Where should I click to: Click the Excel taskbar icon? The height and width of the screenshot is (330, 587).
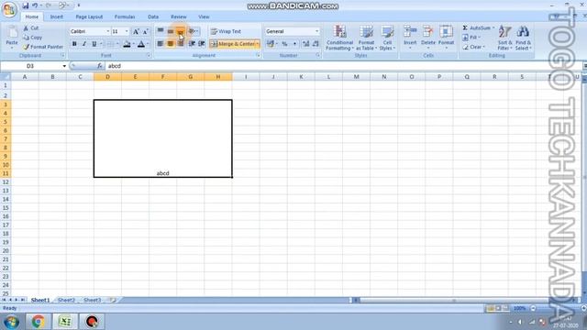65,322
